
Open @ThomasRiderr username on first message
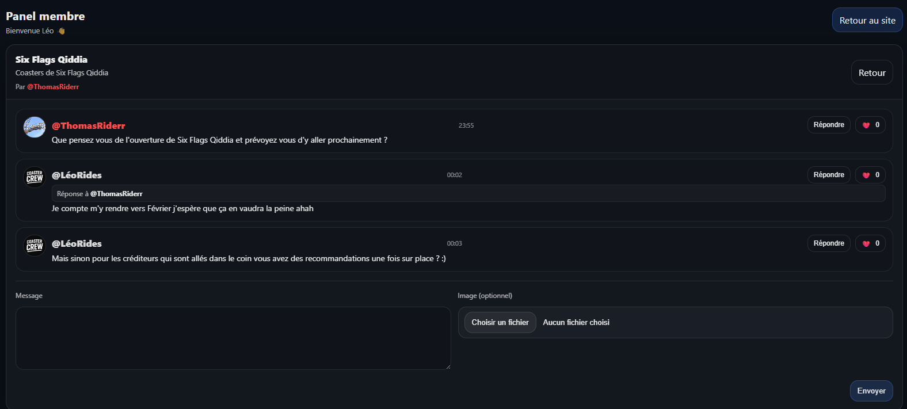point(89,126)
